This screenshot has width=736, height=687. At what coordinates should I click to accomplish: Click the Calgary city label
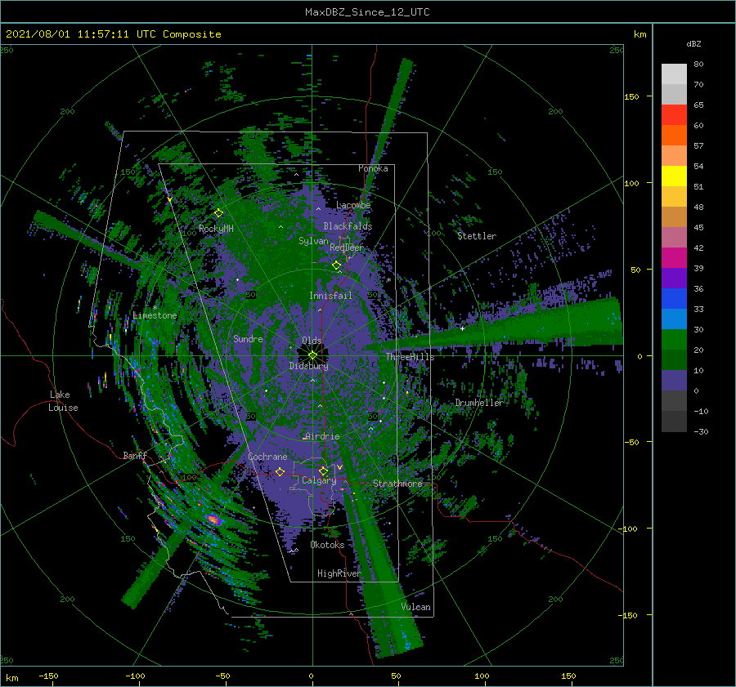pyautogui.click(x=319, y=480)
